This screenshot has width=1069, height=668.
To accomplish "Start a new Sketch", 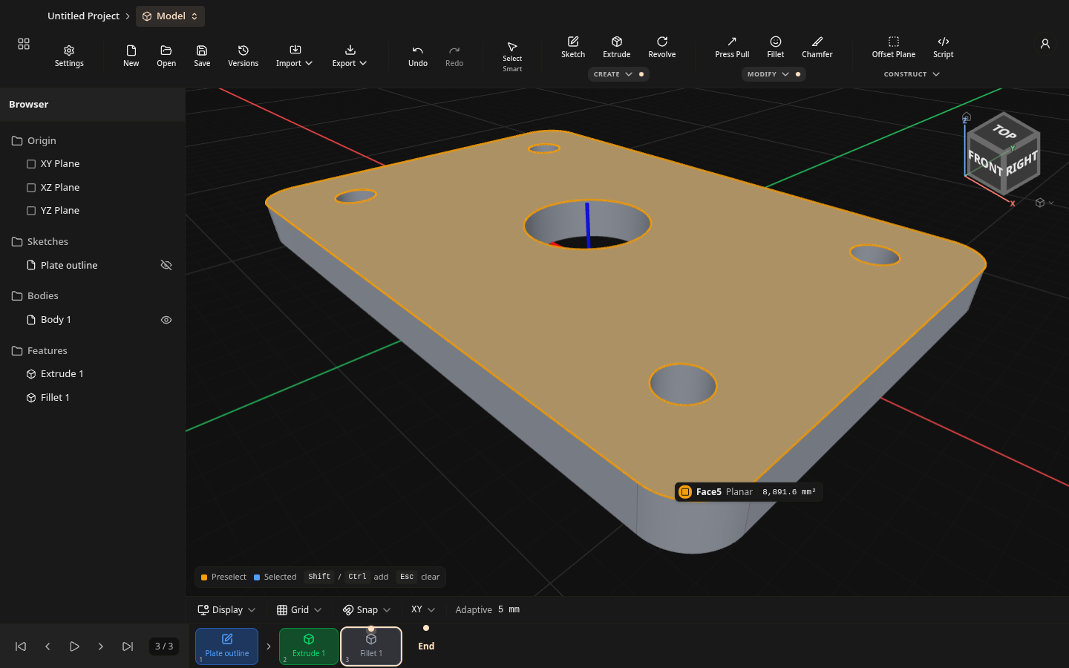I will coord(573,47).
